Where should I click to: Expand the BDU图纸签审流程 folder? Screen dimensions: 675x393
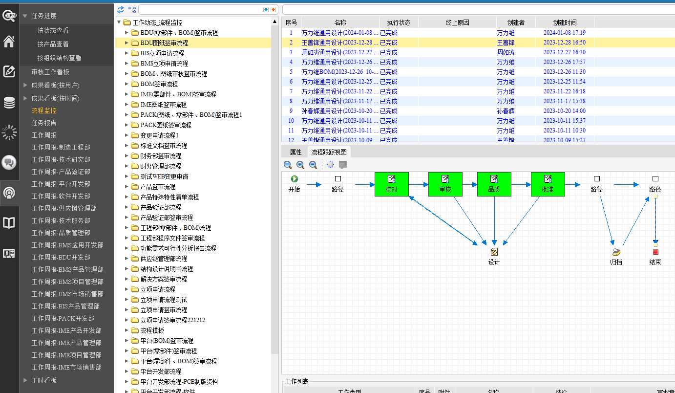click(127, 43)
